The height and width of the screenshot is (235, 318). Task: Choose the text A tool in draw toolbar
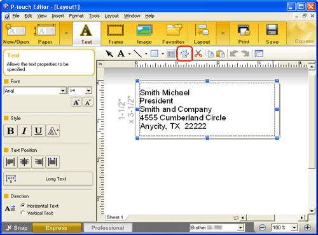[x=121, y=53]
